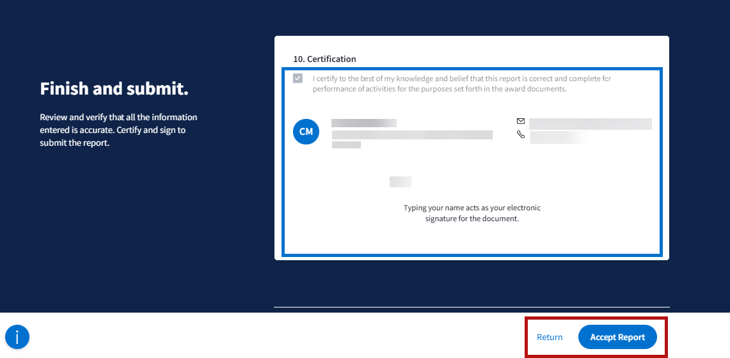Click the envelope email icon
Viewport: 730px width, 358px height.
[521, 121]
